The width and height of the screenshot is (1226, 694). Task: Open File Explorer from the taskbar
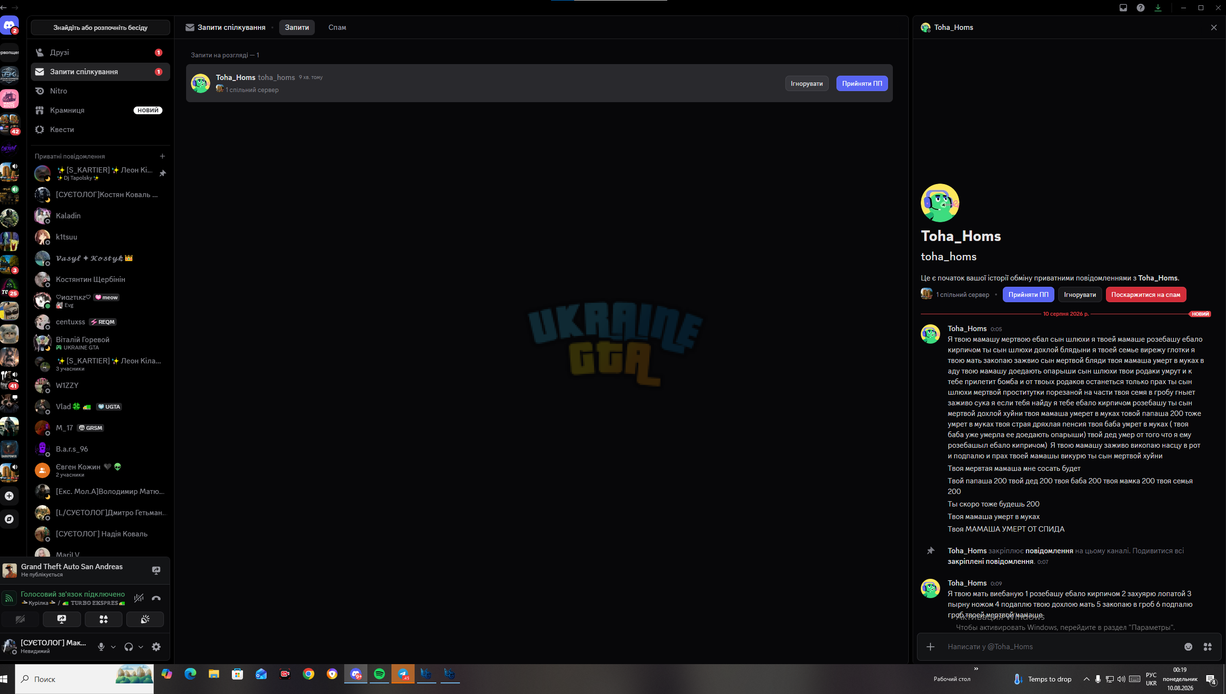point(214,674)
